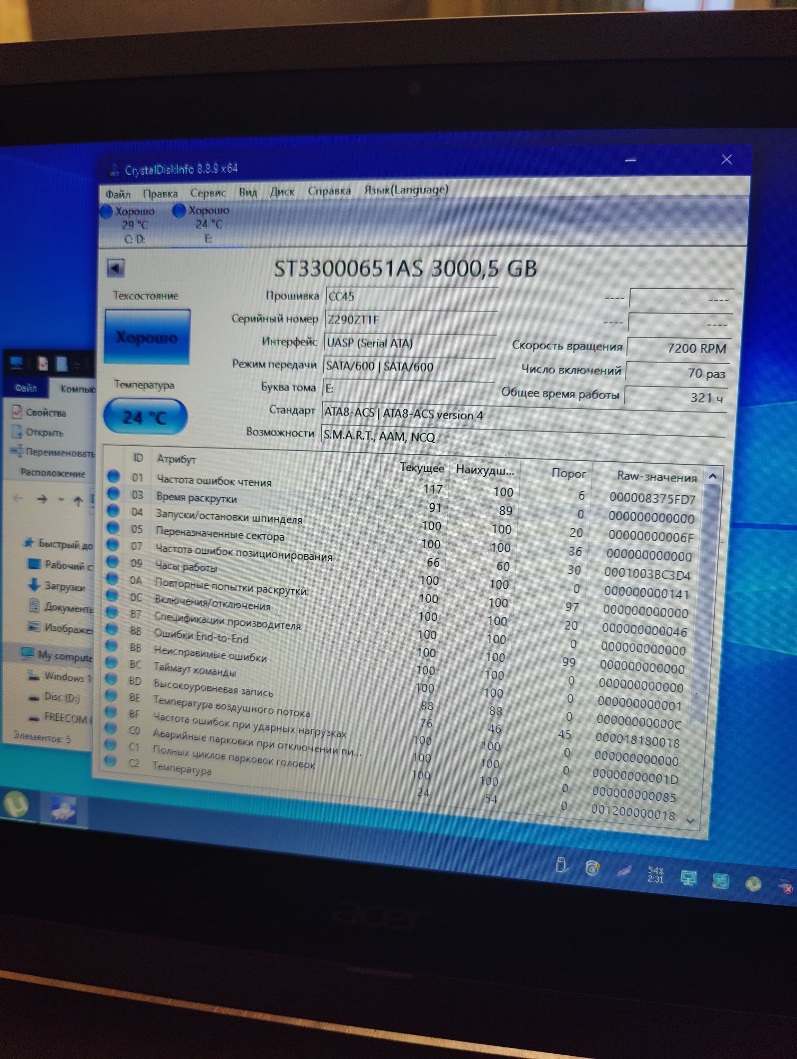
Task: Click the previous disk arrow button
Action: [x=116, y=268]
